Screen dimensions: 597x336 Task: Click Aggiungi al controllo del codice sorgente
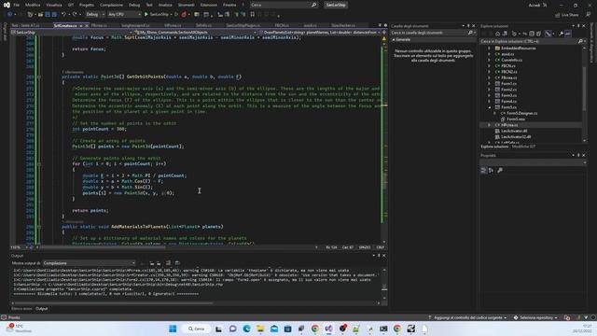(468, 317)
